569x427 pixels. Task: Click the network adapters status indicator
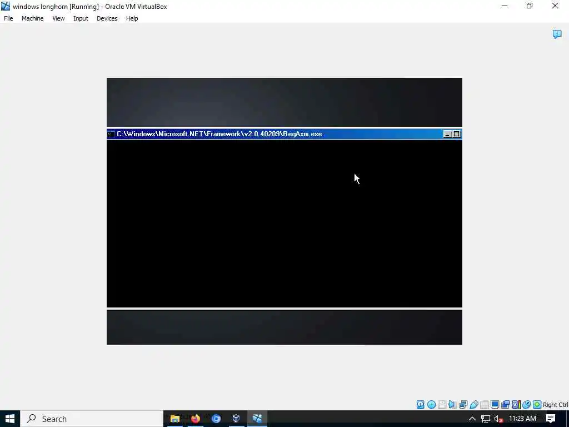463,405
